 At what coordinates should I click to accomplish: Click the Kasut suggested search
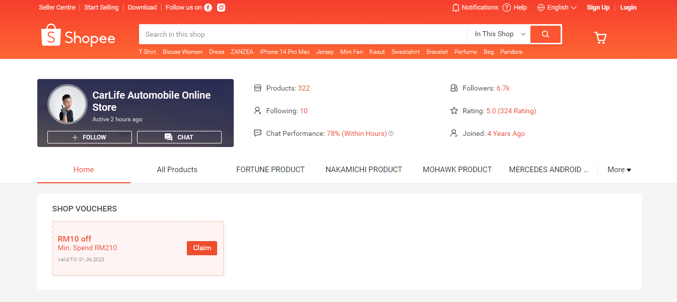point(377,52)
